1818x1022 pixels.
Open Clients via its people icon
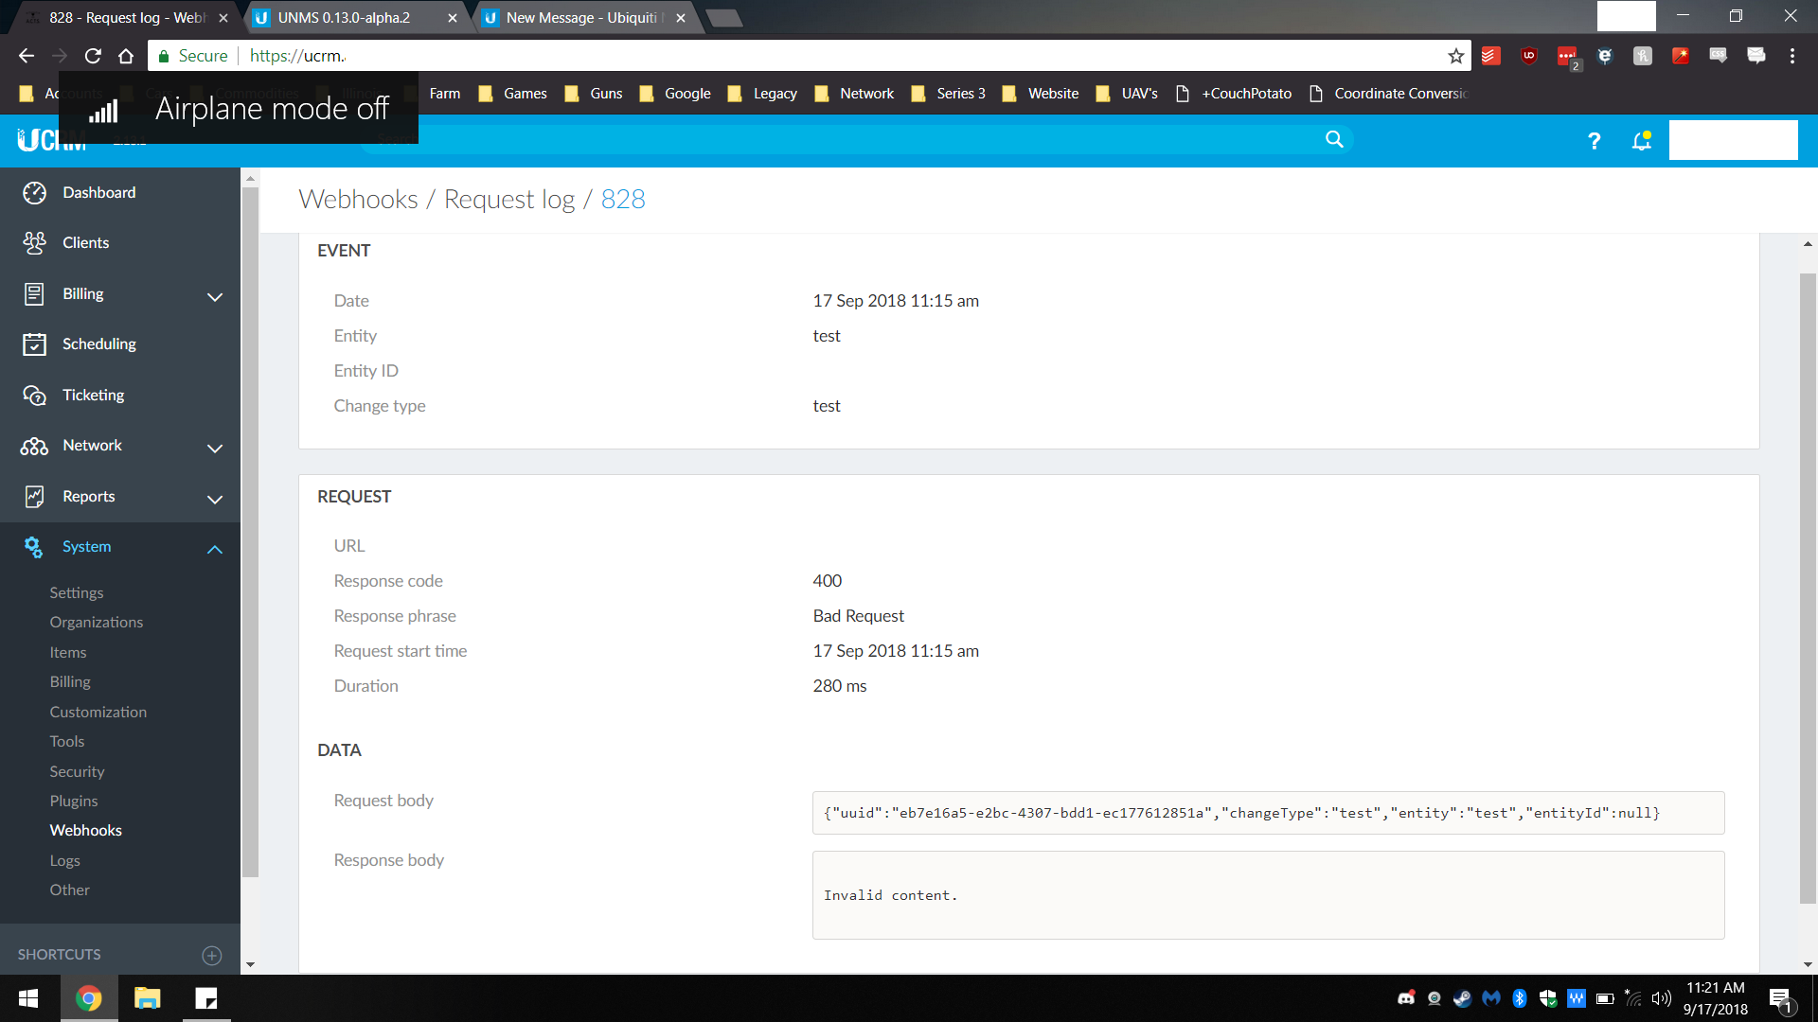[x=34, y=243]
